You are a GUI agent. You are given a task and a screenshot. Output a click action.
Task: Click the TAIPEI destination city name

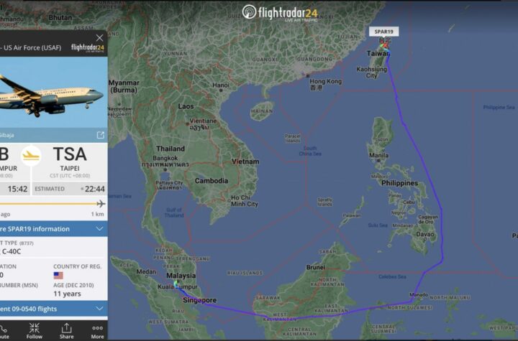click(x=70, y=168)
